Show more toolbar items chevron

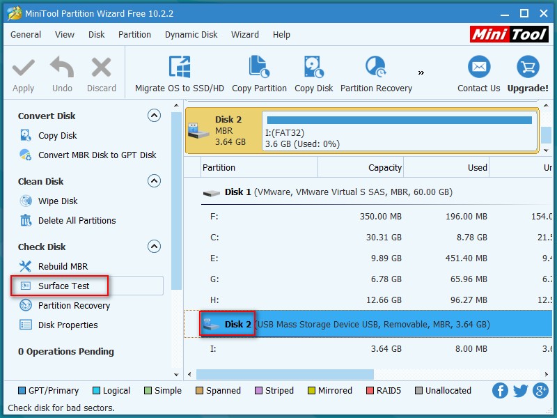point(421,73)
